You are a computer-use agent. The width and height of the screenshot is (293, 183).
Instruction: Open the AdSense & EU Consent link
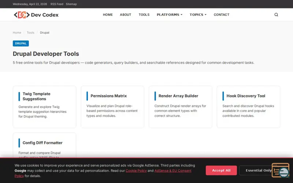click(173, 171)
